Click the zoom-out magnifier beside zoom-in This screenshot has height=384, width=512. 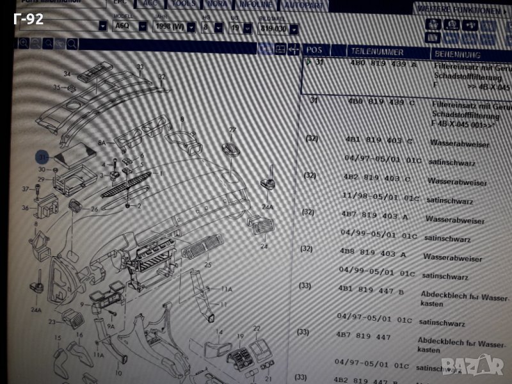pos(35,44)
